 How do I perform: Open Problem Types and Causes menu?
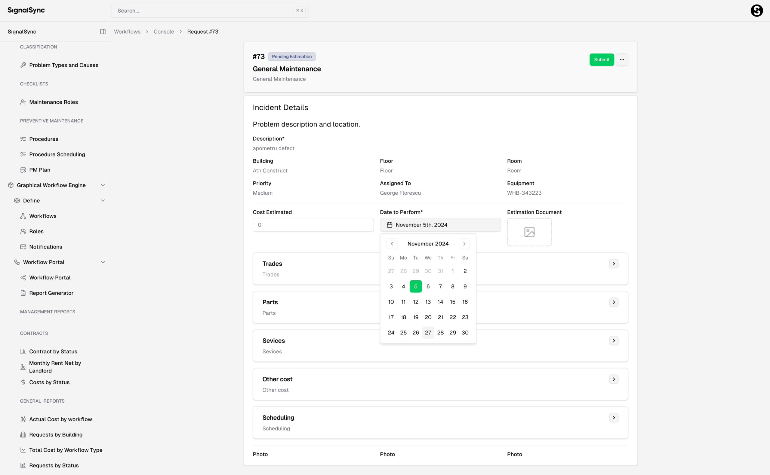coord(63,65)
